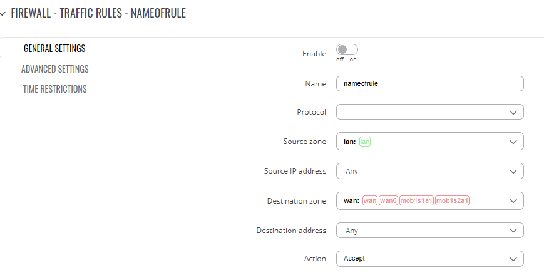Collapse the Firewall Traffic Rules section chevron
Image resolution: width=544 pixels, height=280 pixels.
coord(3,14)
